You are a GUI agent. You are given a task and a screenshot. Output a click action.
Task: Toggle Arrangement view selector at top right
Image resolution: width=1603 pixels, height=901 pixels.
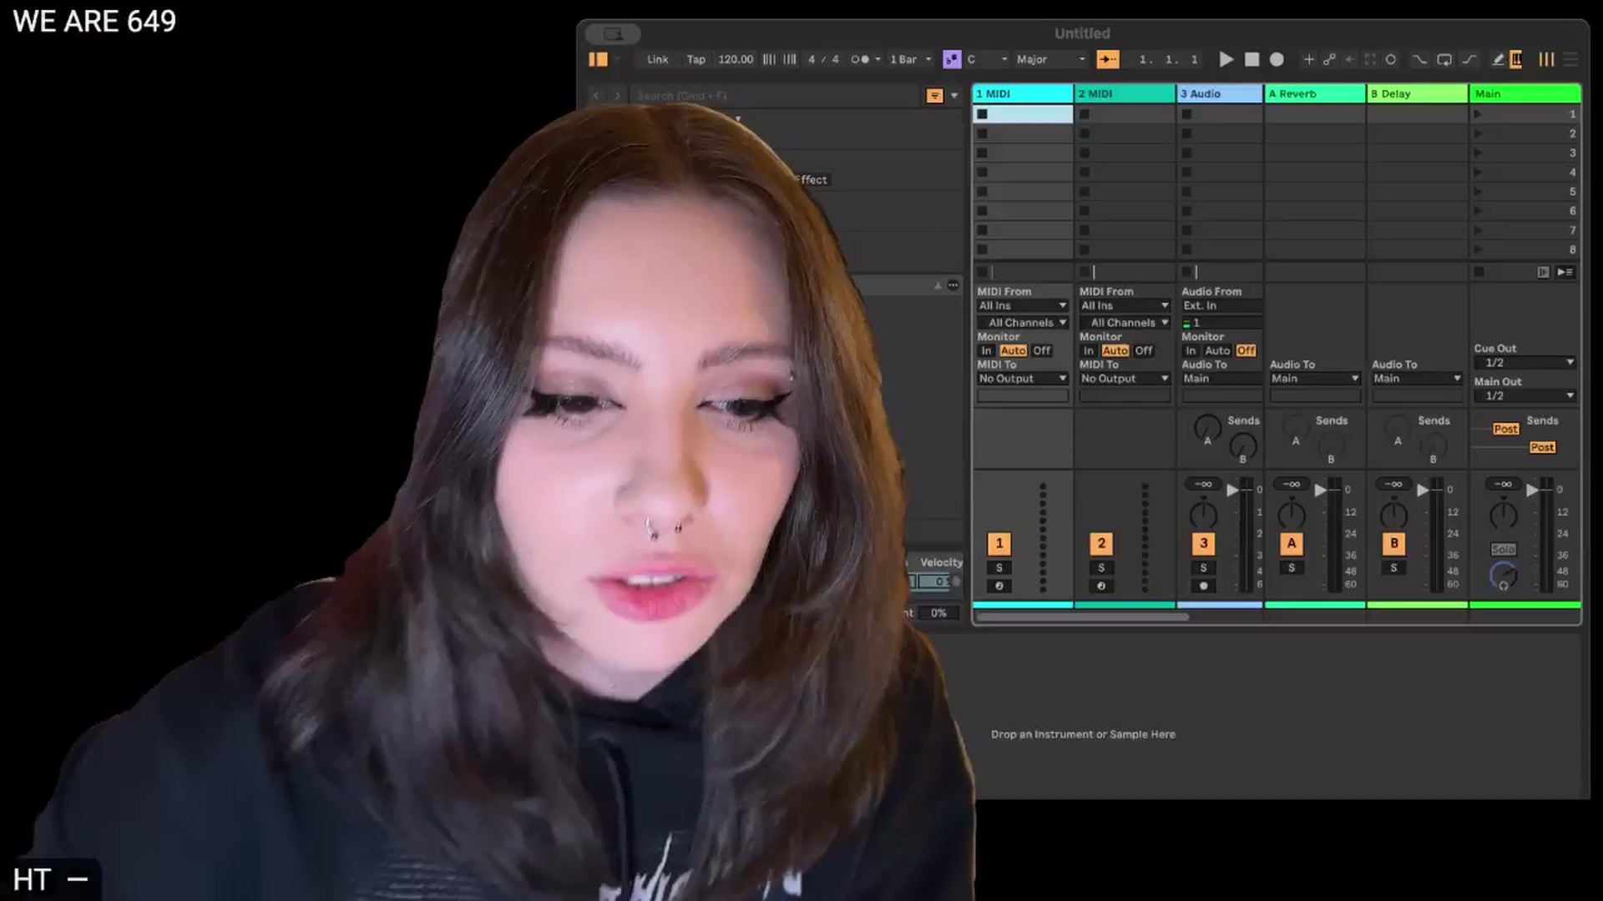coord(1570,59)
